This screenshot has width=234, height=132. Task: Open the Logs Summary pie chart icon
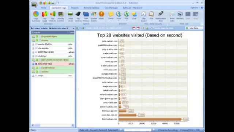pyautogui.click(x=36, y=14)
